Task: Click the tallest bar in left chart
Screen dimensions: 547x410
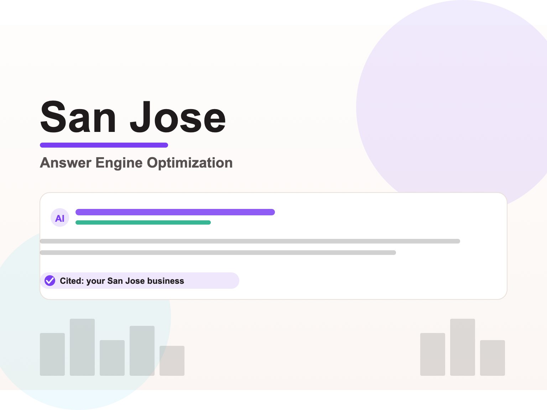Action: coord(82,347)
